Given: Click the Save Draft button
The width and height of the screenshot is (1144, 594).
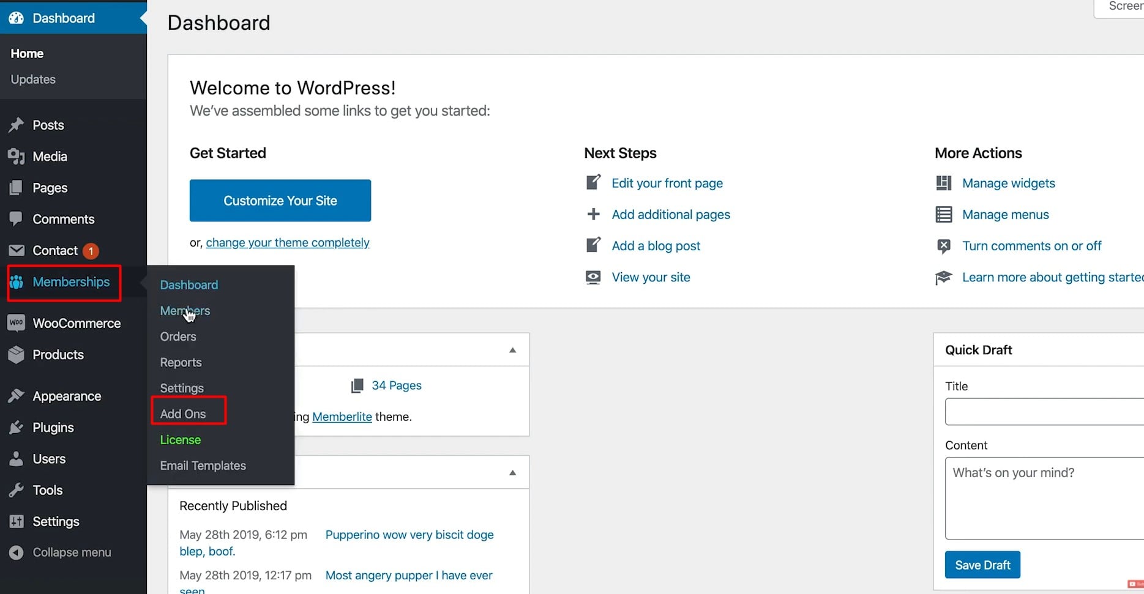Looking at the screenshot, I should coord(982,565).
